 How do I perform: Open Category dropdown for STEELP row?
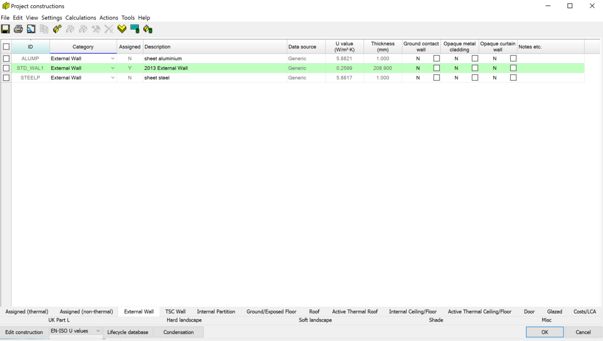coord(112,77)
